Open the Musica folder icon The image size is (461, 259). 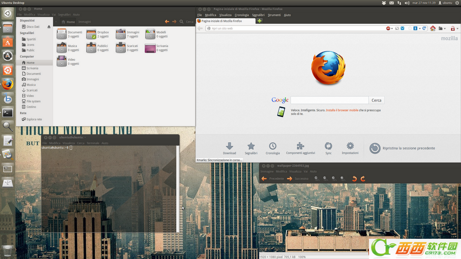coord(62,47)
